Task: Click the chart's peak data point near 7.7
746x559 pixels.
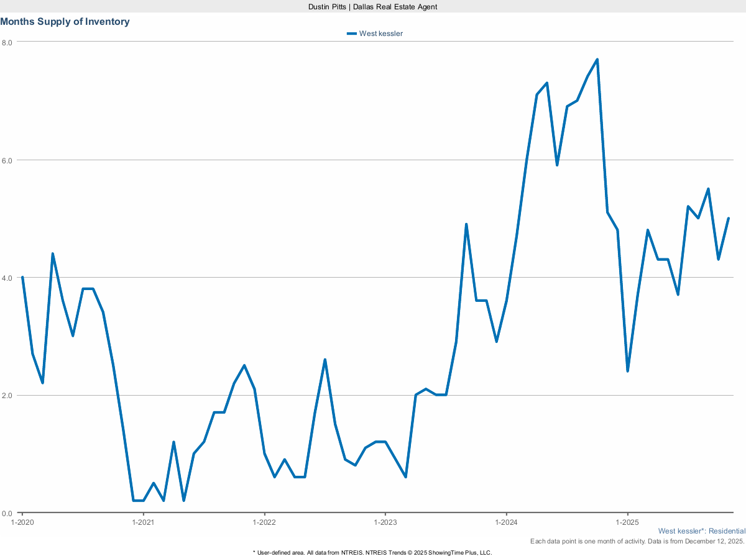Action: [597, 58]
